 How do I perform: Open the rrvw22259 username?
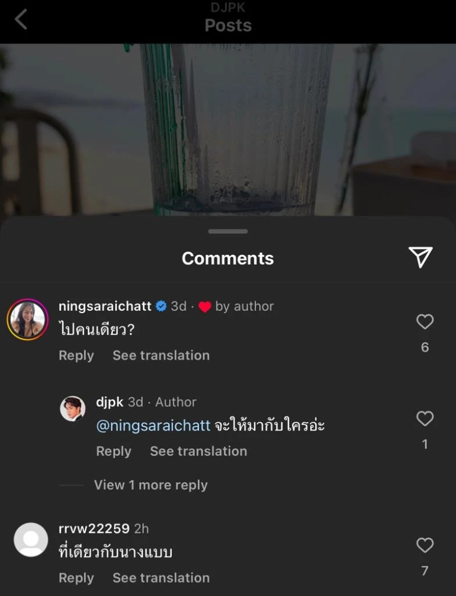(x=94, y=528)
